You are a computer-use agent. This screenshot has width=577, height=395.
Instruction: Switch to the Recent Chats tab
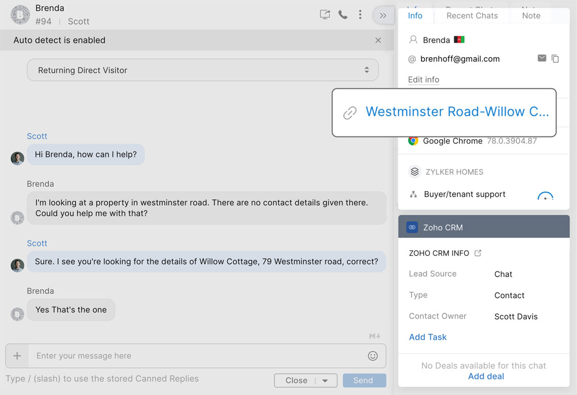(x=472, y=16)
